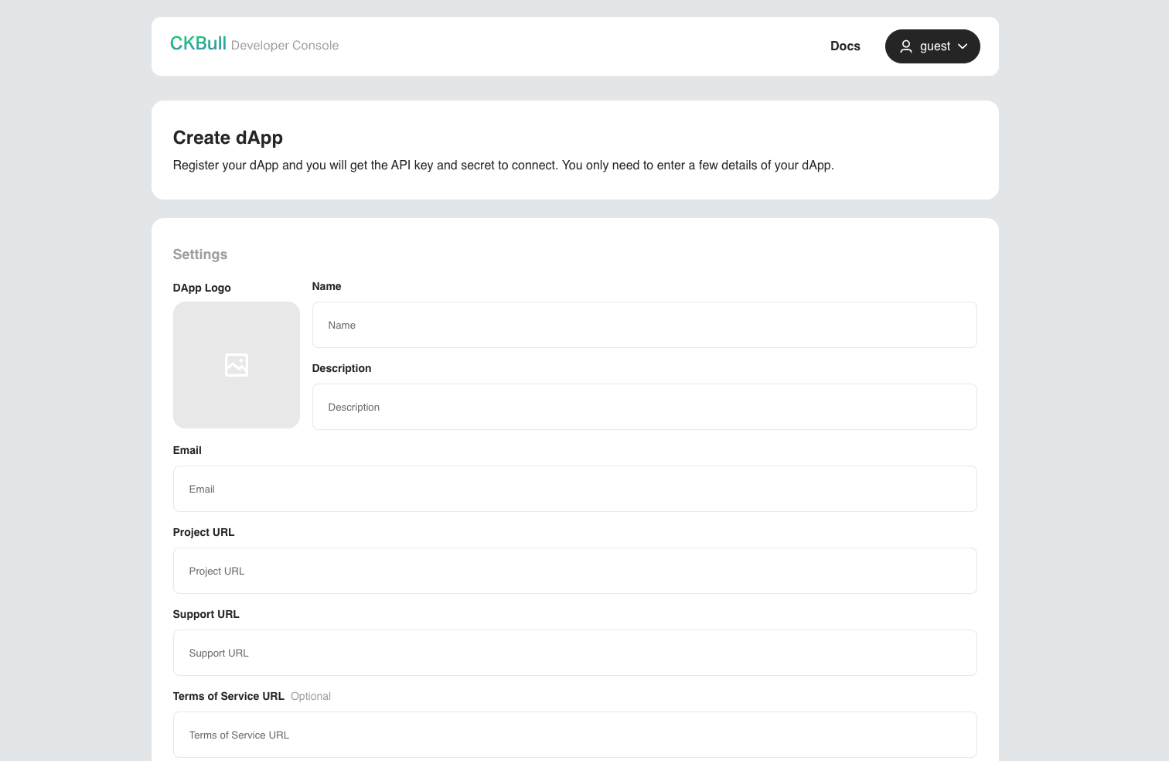The image size is (1169, 761).
Task: Focus the Name input field
Action: [x=644, y=325]
